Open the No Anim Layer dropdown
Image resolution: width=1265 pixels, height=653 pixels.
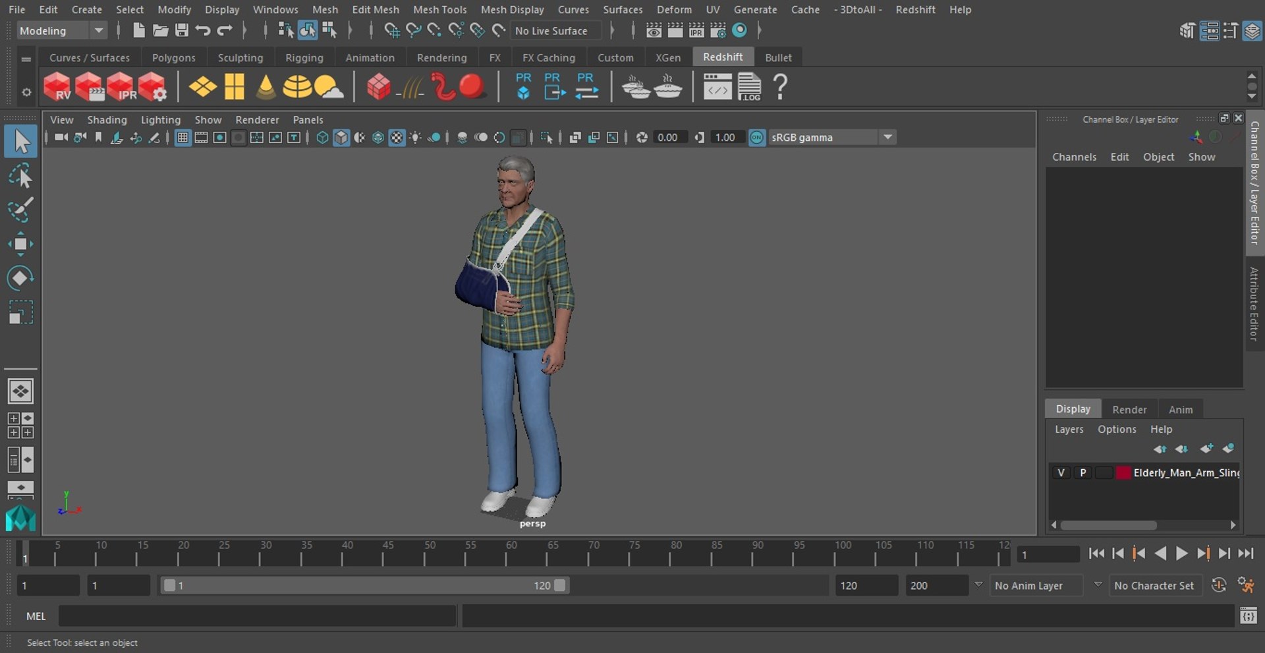[1037, 585]
